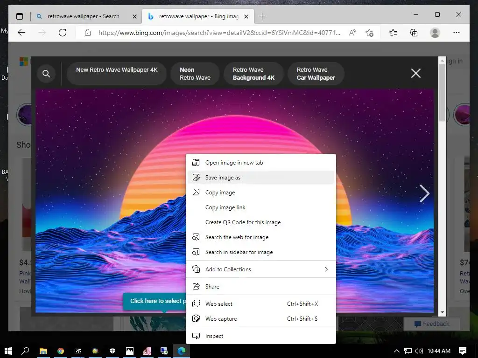The image size is (478, 358).
Task: Pick 'Search in sidebar for image'
Action: point(260,252)
